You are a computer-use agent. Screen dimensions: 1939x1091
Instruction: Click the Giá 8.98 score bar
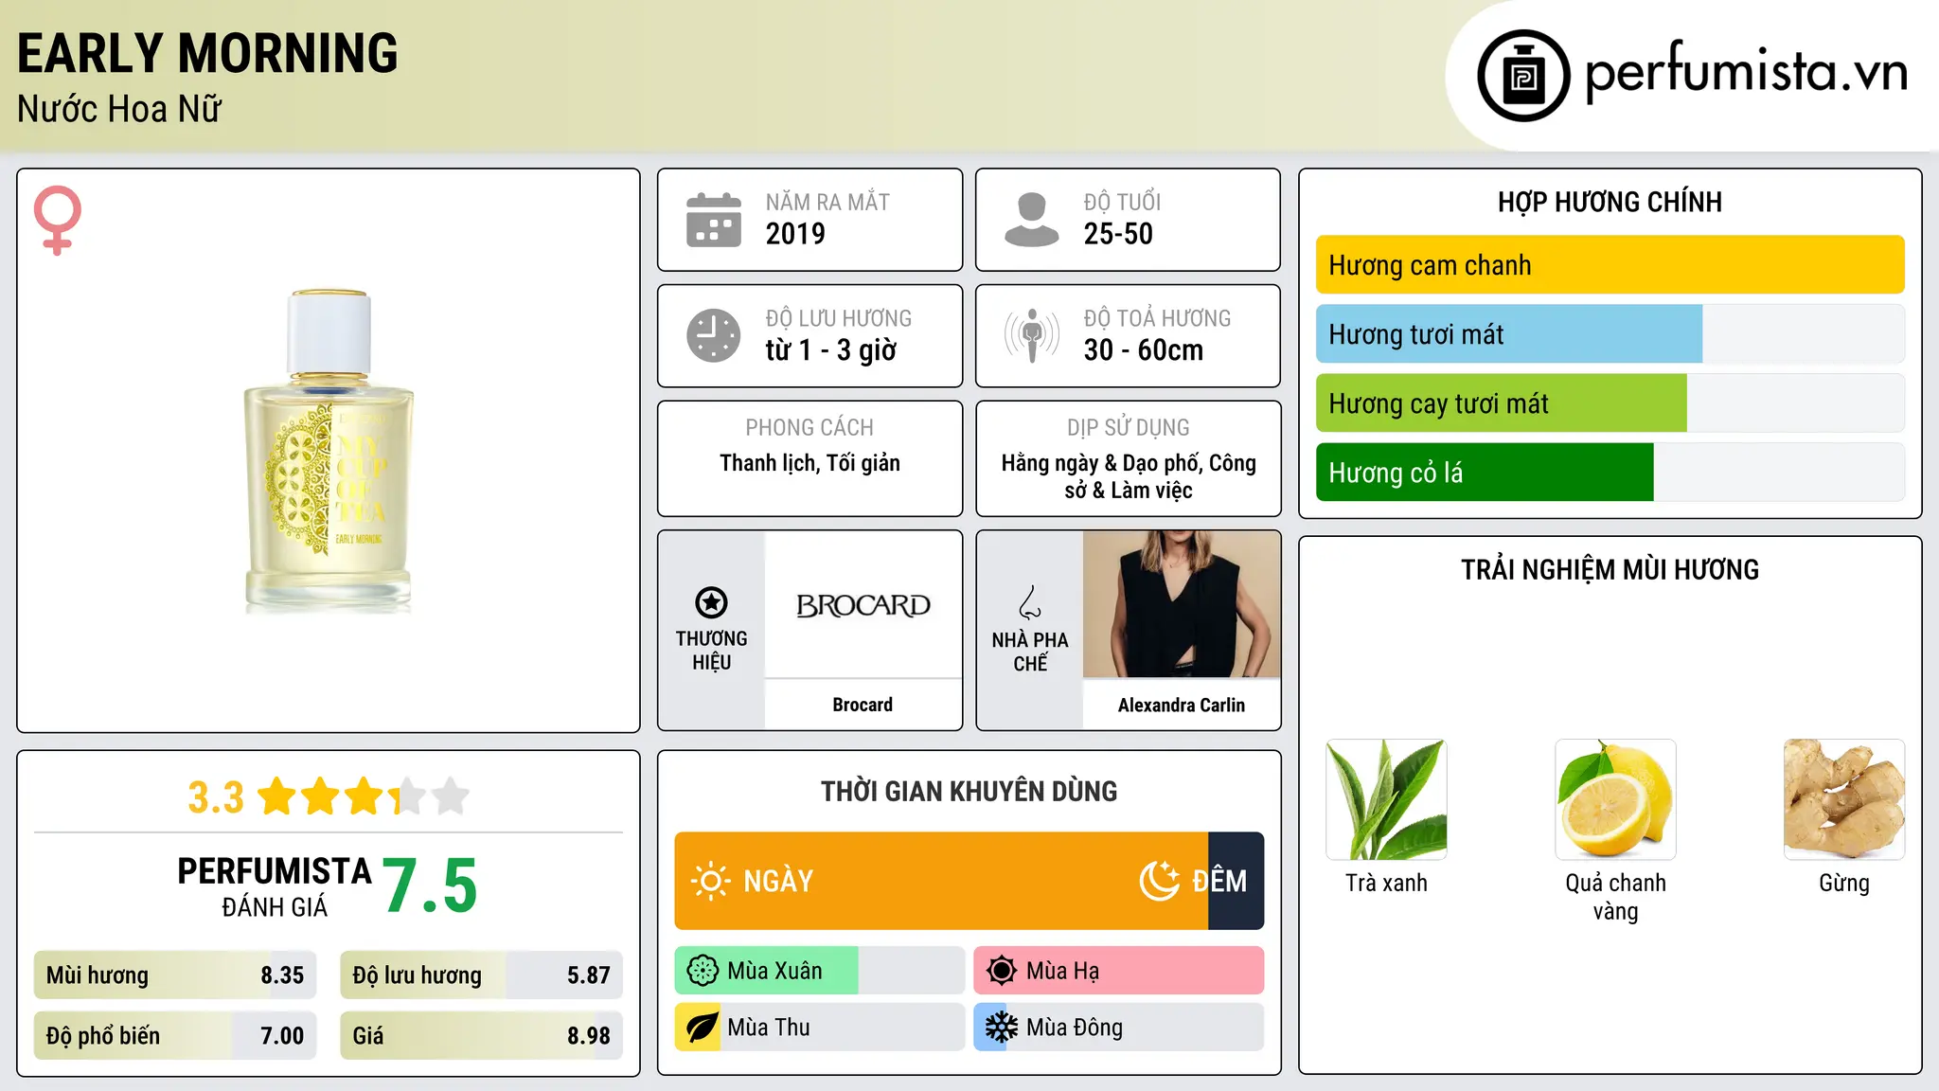(x=481, y=1035)
